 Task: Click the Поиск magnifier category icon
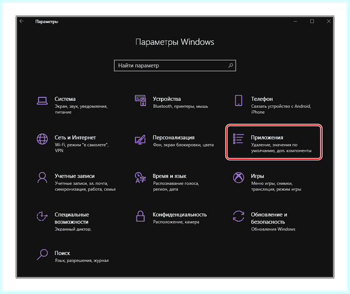pyautogui.click(x=42, y=255)
